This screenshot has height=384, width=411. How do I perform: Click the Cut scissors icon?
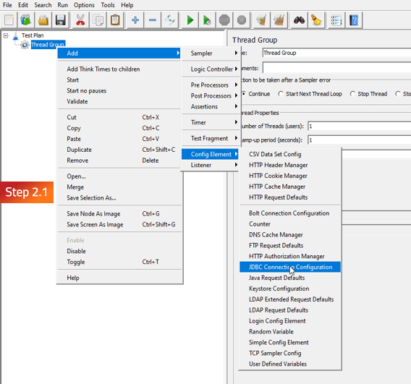[80, 20]
